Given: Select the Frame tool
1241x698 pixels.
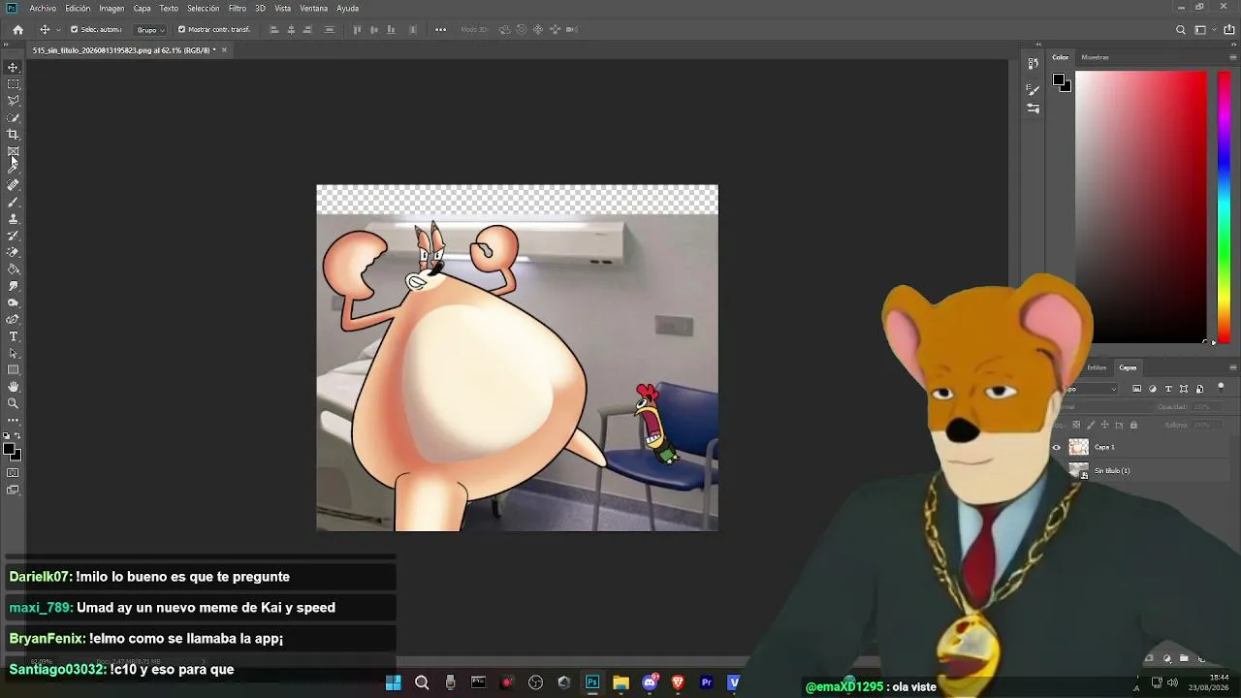Looking at the screenshot, I should [x=14, y=151].
